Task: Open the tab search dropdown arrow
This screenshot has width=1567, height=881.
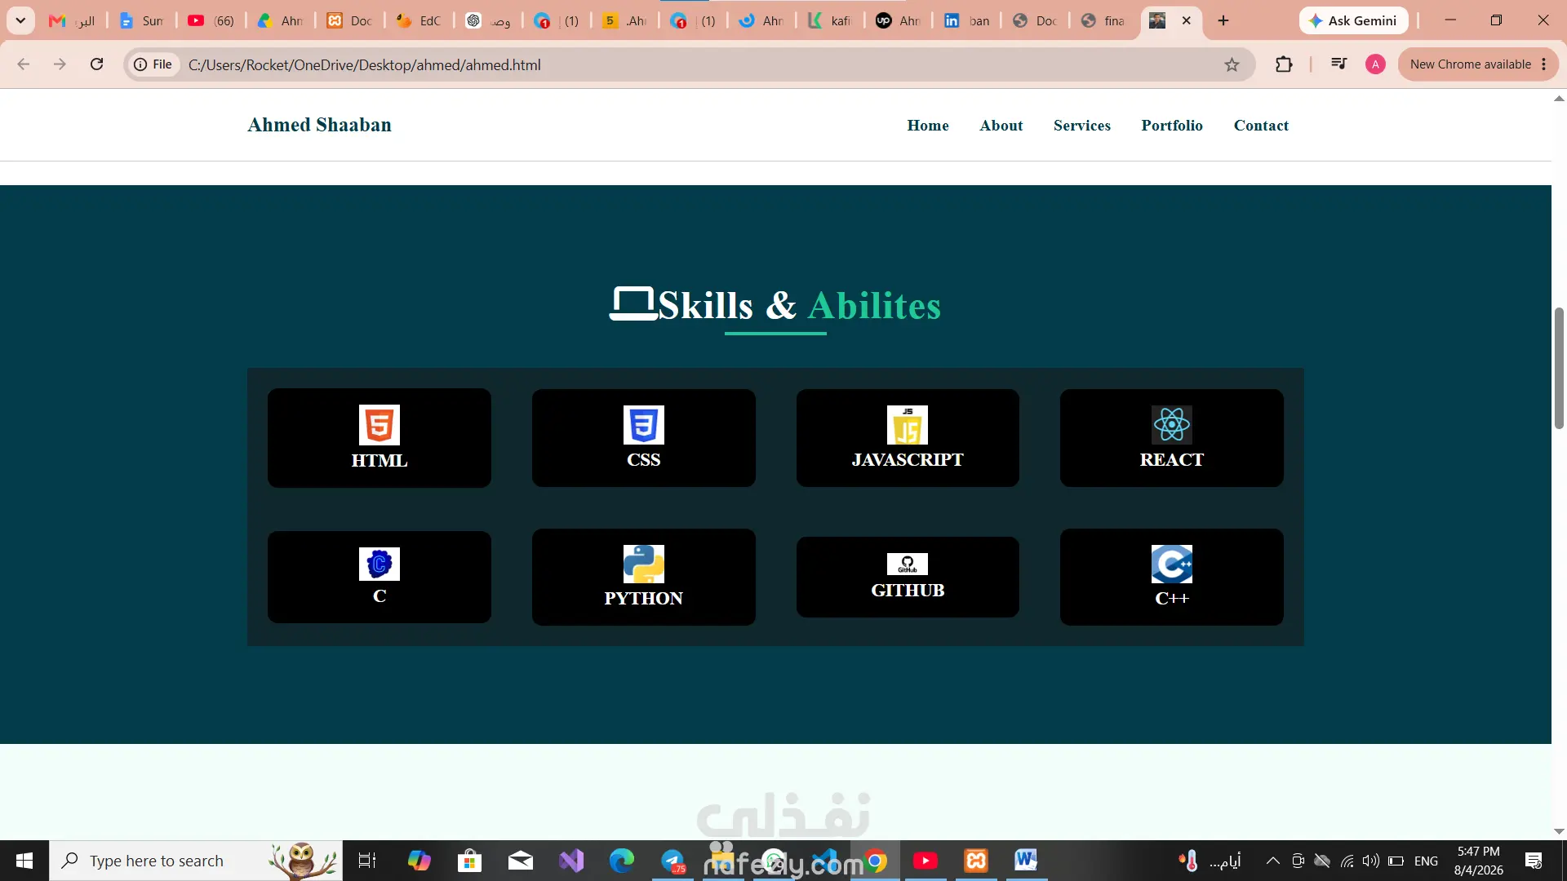Action: 20,20
